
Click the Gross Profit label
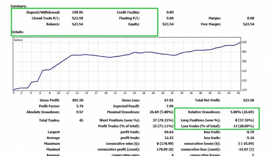[x=50, y=100]
